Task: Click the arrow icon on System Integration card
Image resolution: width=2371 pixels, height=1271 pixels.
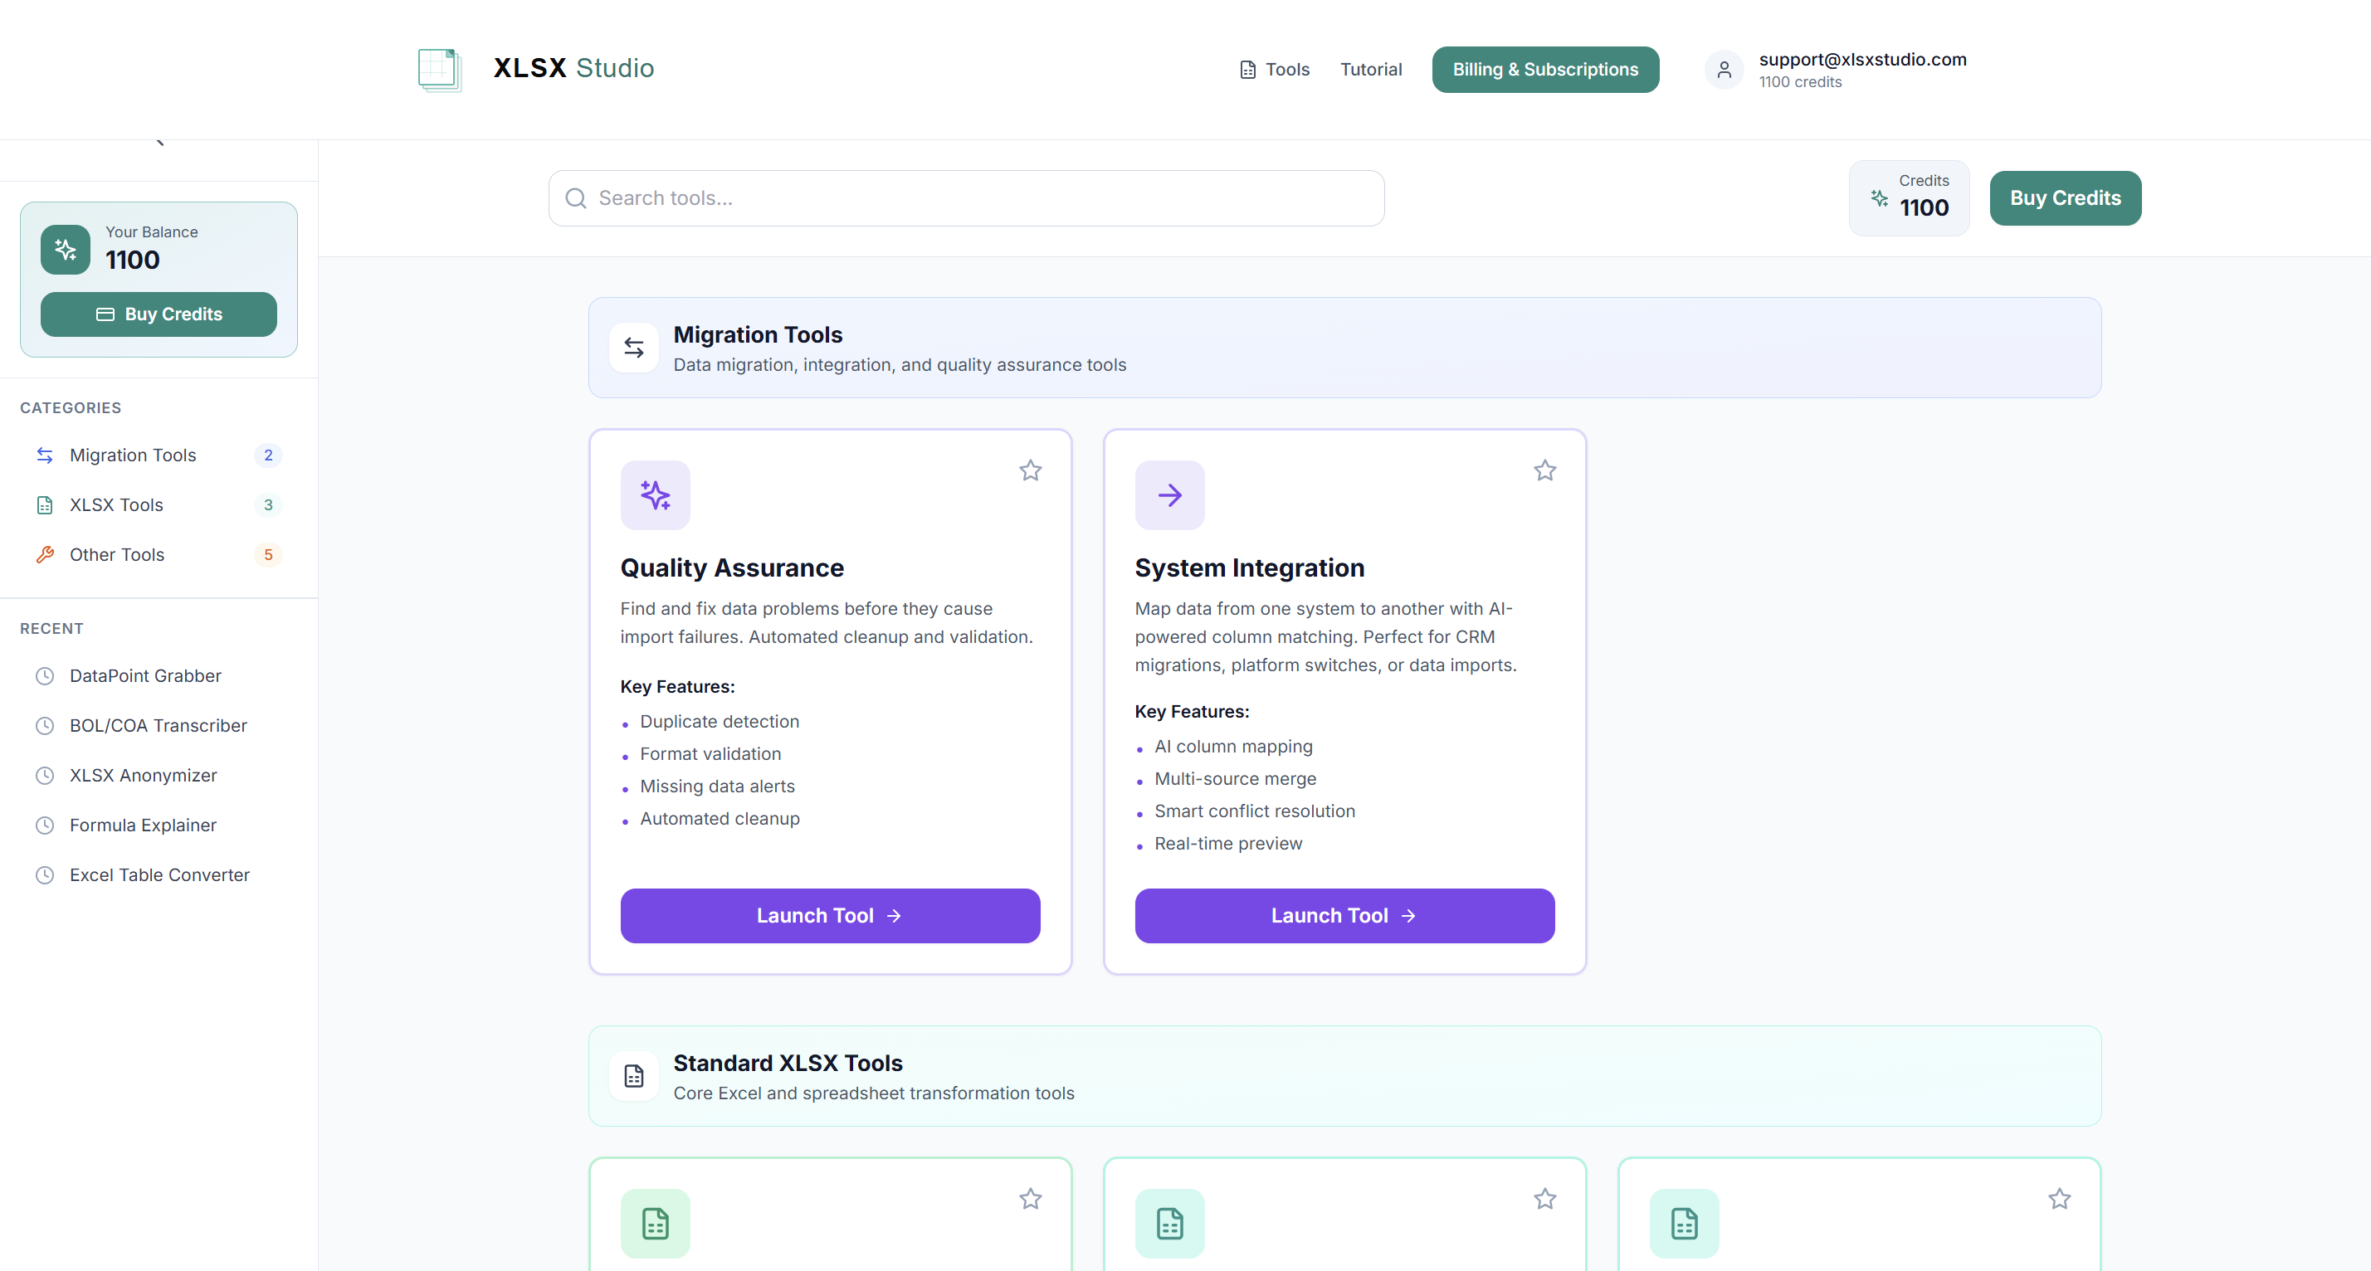Action: [x=1169, y=495]
